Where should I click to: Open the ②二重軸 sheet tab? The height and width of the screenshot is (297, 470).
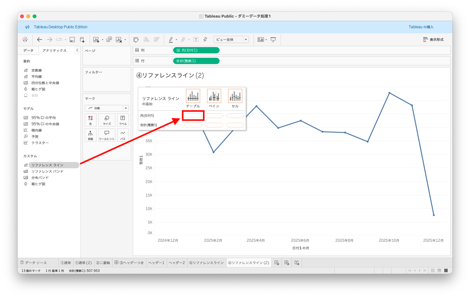tap(103, 263)
